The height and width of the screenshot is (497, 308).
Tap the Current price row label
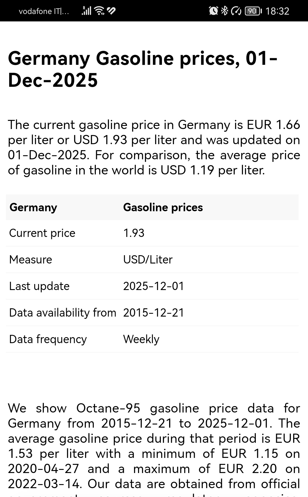pos(42,233)
